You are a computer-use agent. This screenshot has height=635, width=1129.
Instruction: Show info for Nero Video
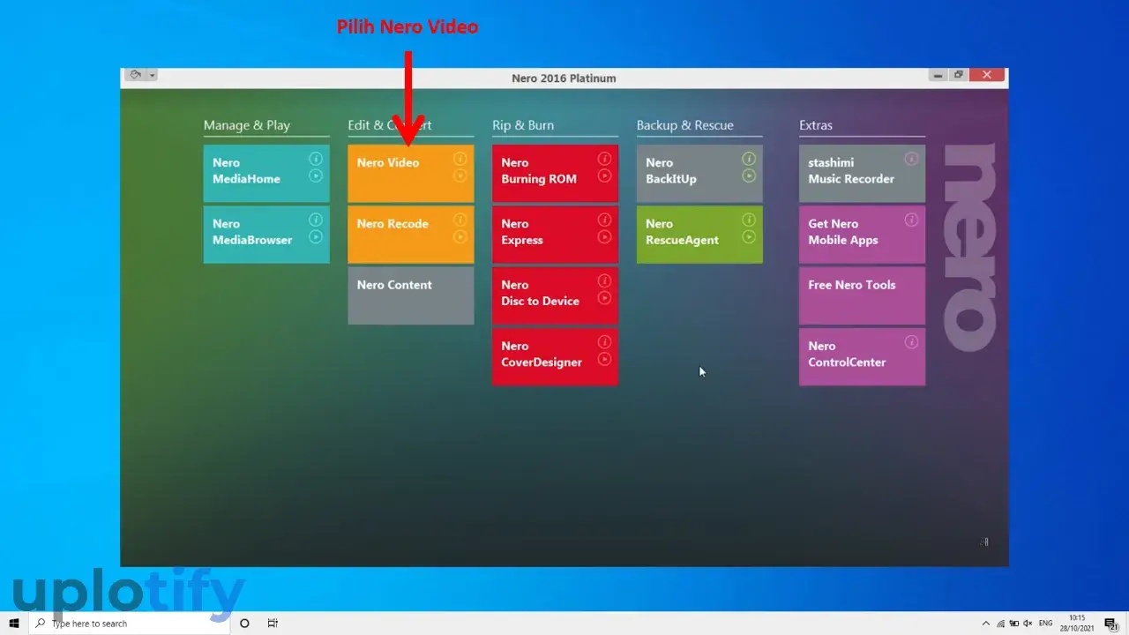460,159
